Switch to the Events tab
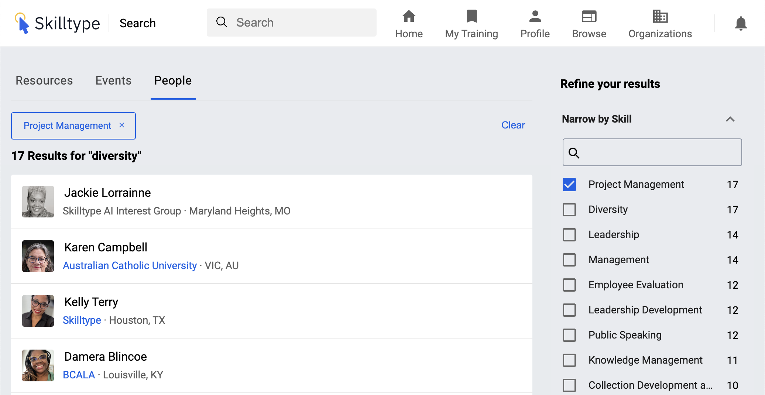 (x=113, y=80)
